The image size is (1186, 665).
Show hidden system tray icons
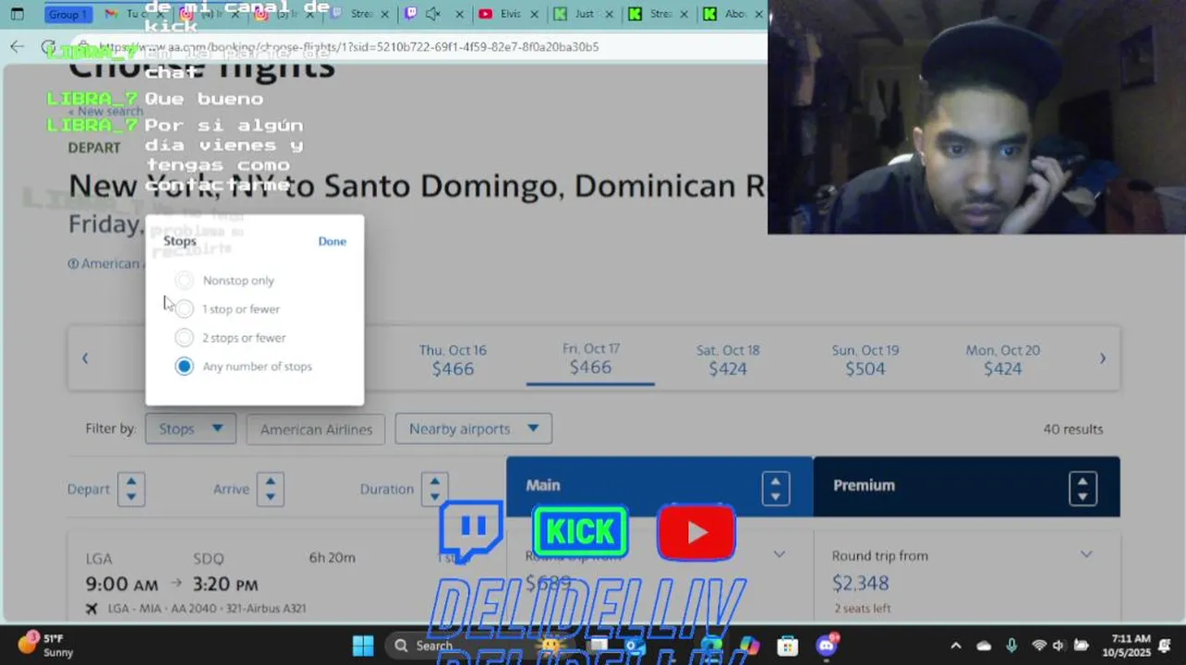(x=956, y=646)
